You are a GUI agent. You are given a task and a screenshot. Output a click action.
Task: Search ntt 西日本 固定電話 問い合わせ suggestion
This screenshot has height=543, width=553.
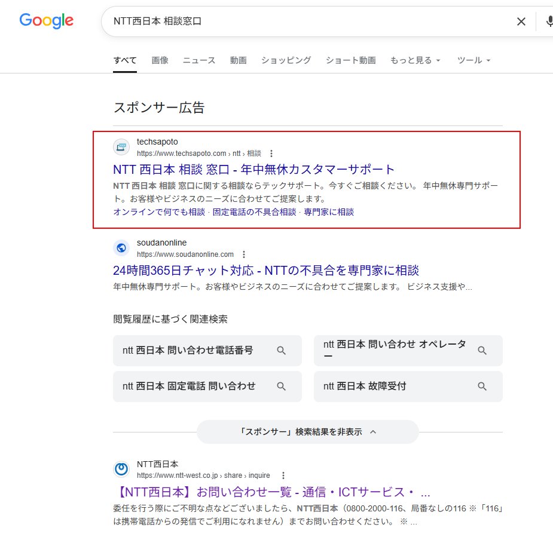click(207, 386)
